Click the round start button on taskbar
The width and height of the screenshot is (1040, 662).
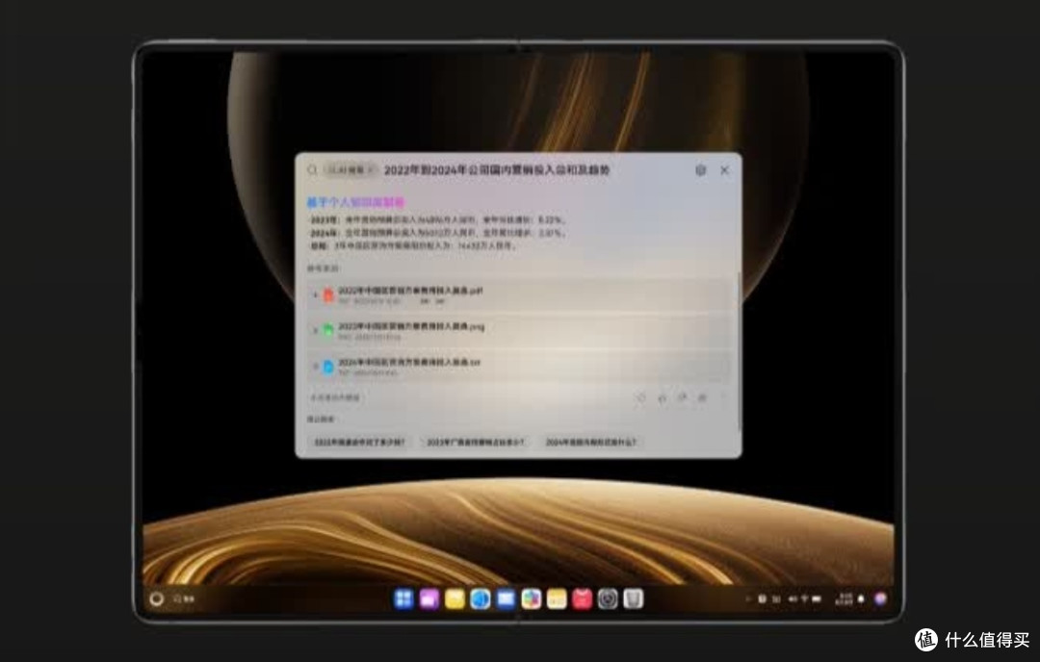click(x=157, y=598)
